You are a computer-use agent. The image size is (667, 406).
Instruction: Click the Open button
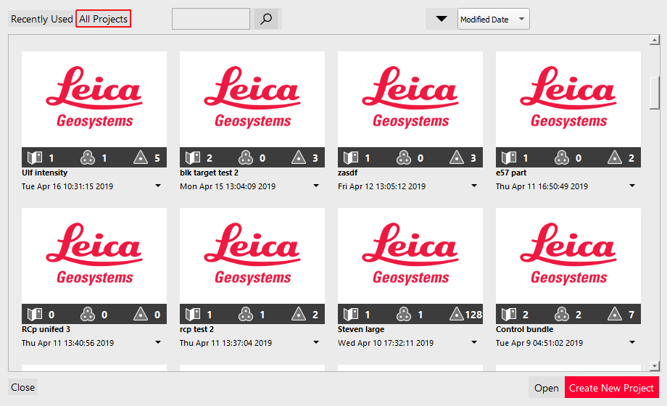[546, 388]
